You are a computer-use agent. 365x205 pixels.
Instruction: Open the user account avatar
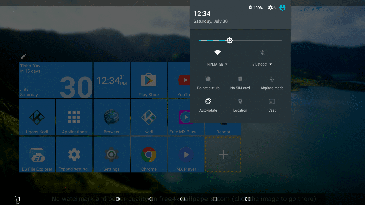point(282,8)
